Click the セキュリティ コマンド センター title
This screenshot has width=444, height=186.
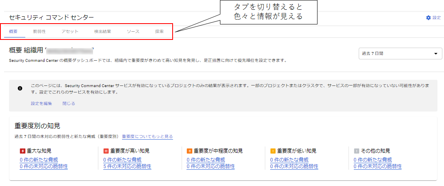pyautogui.click(x=51, y=18)
